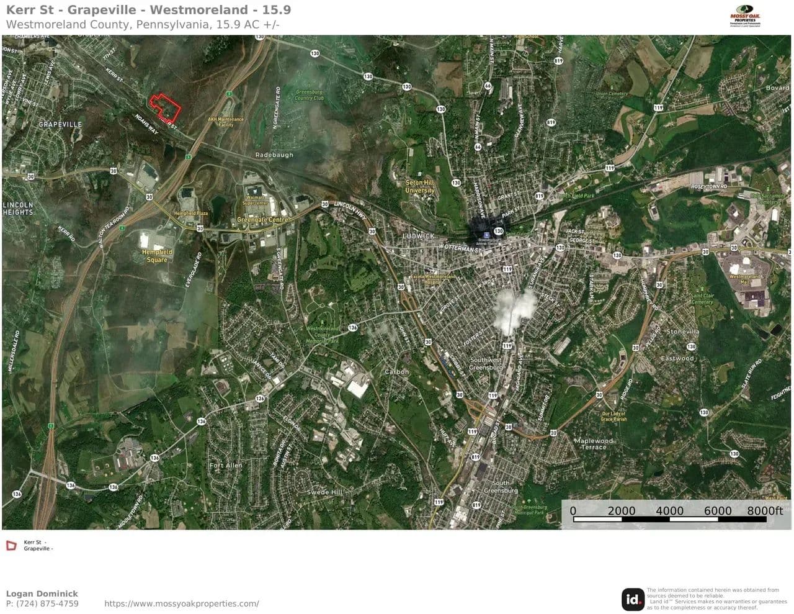
Task: Click the Logan Dominick agent name
Action: (x=42, y=594)
